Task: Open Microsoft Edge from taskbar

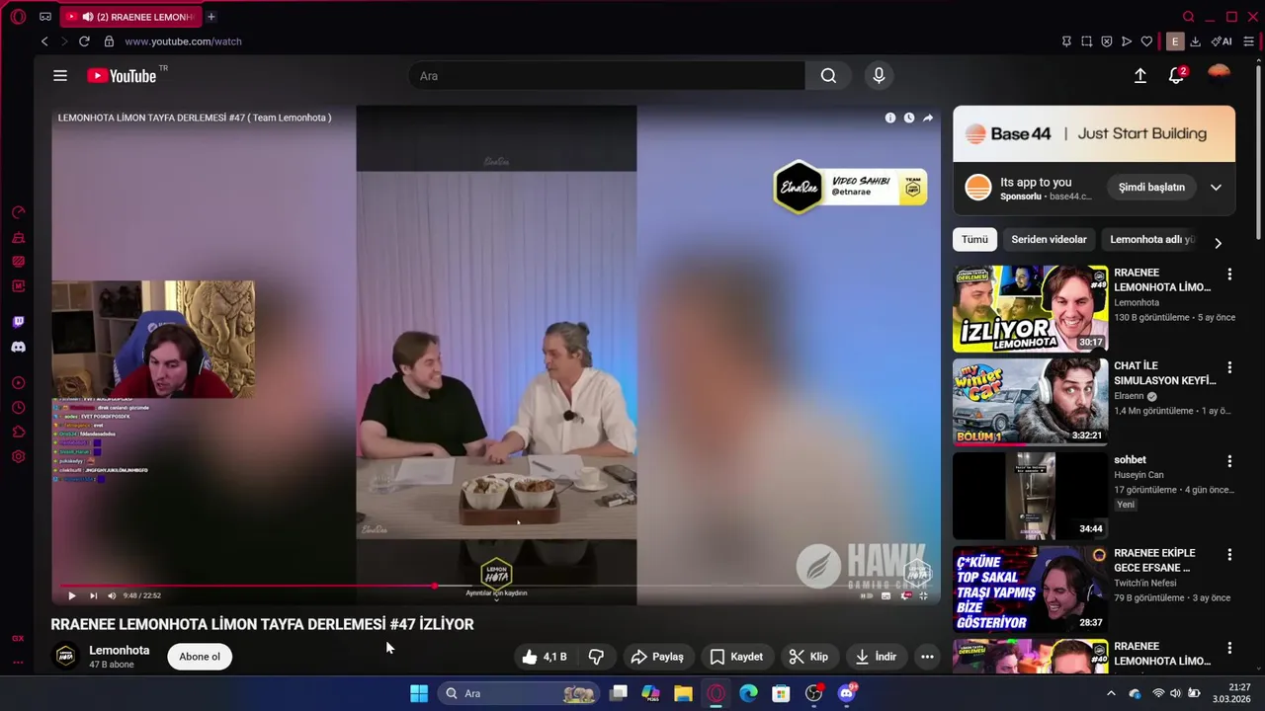Action: pos(748,693)
